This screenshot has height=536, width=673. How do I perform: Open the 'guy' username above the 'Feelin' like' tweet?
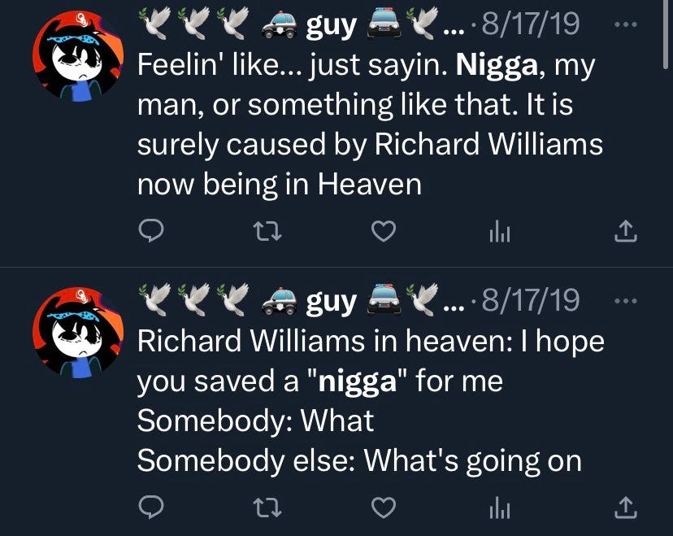[331, 27]
